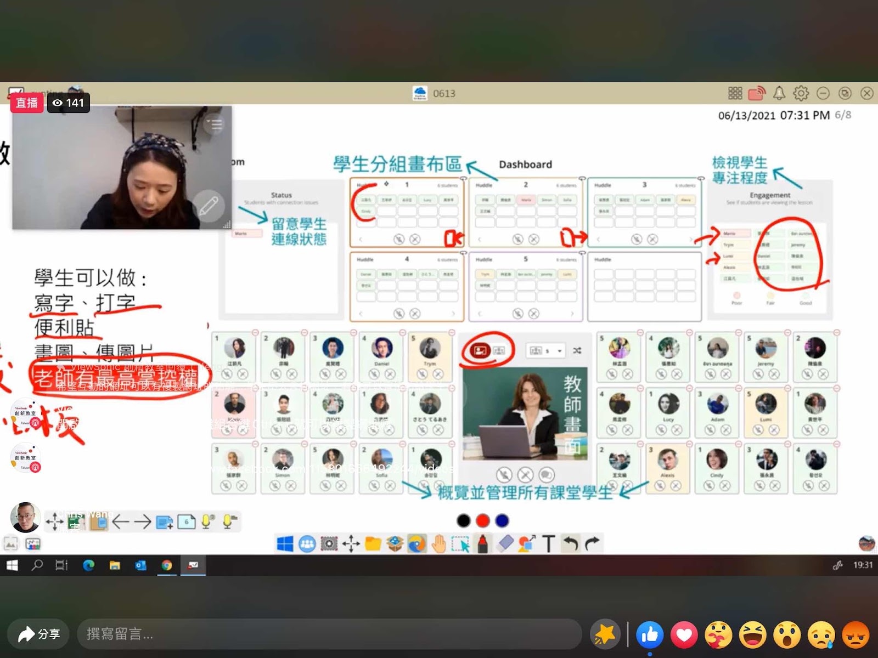Select the hand pan tool

[438, 543]
